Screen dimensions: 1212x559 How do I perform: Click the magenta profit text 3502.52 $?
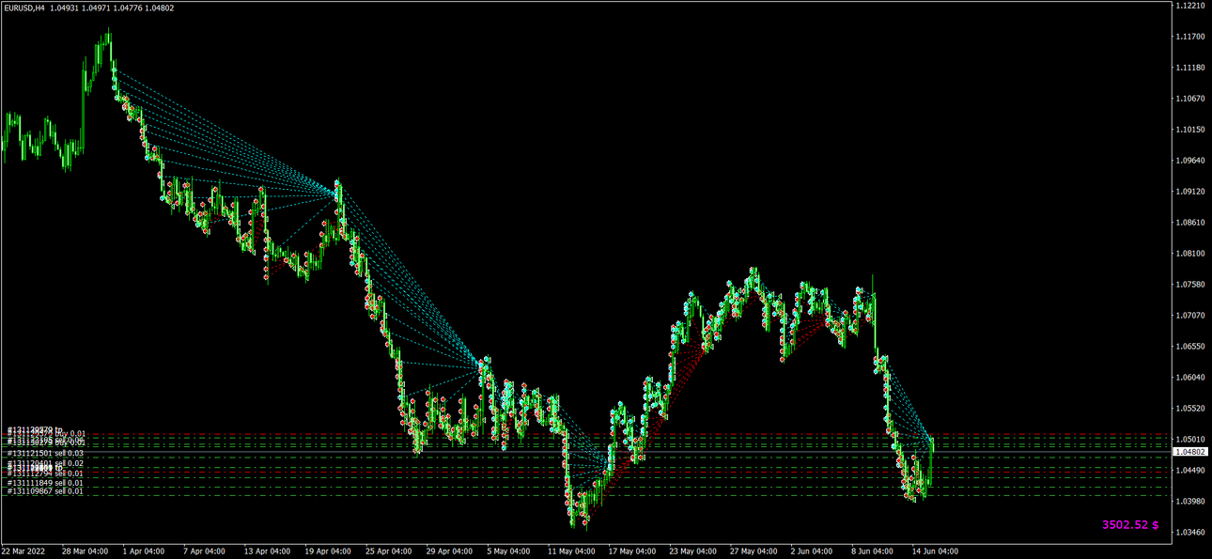1130,524
